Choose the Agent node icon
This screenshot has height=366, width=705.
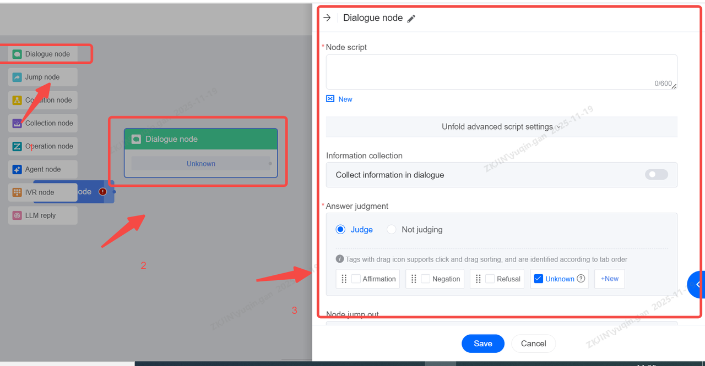(x=17, y=169)
